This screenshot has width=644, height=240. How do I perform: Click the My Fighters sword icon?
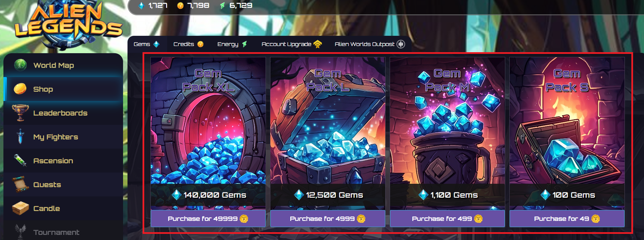[21, 136]
